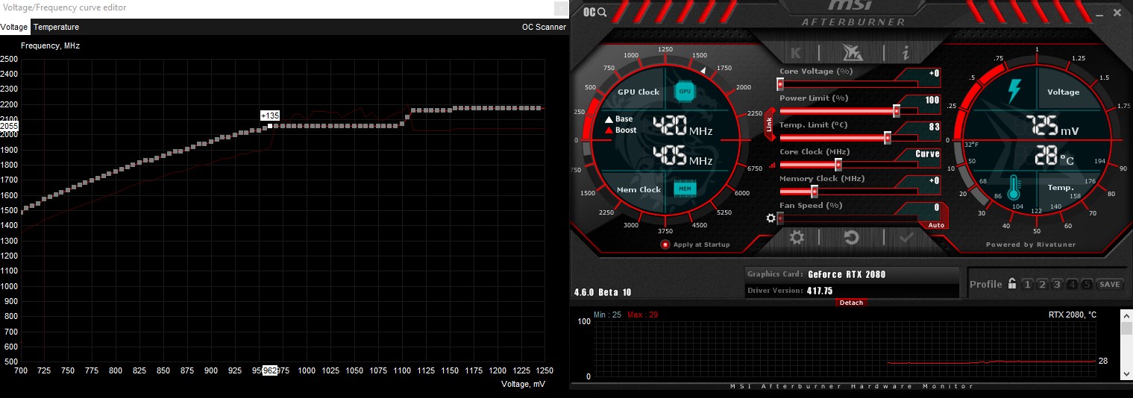Click the Power Limit slider handle
The image size is (1133, 398).
tap(896, 111)
